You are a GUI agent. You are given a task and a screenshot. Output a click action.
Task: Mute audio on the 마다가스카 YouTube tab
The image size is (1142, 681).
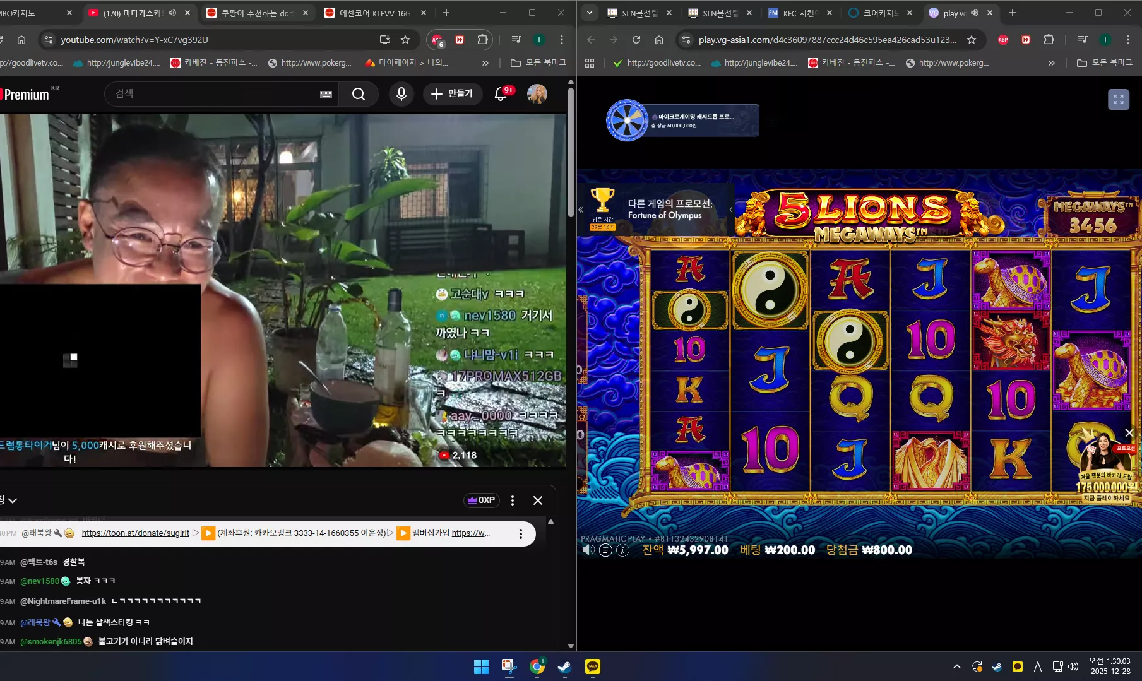(x=172, y=13)
